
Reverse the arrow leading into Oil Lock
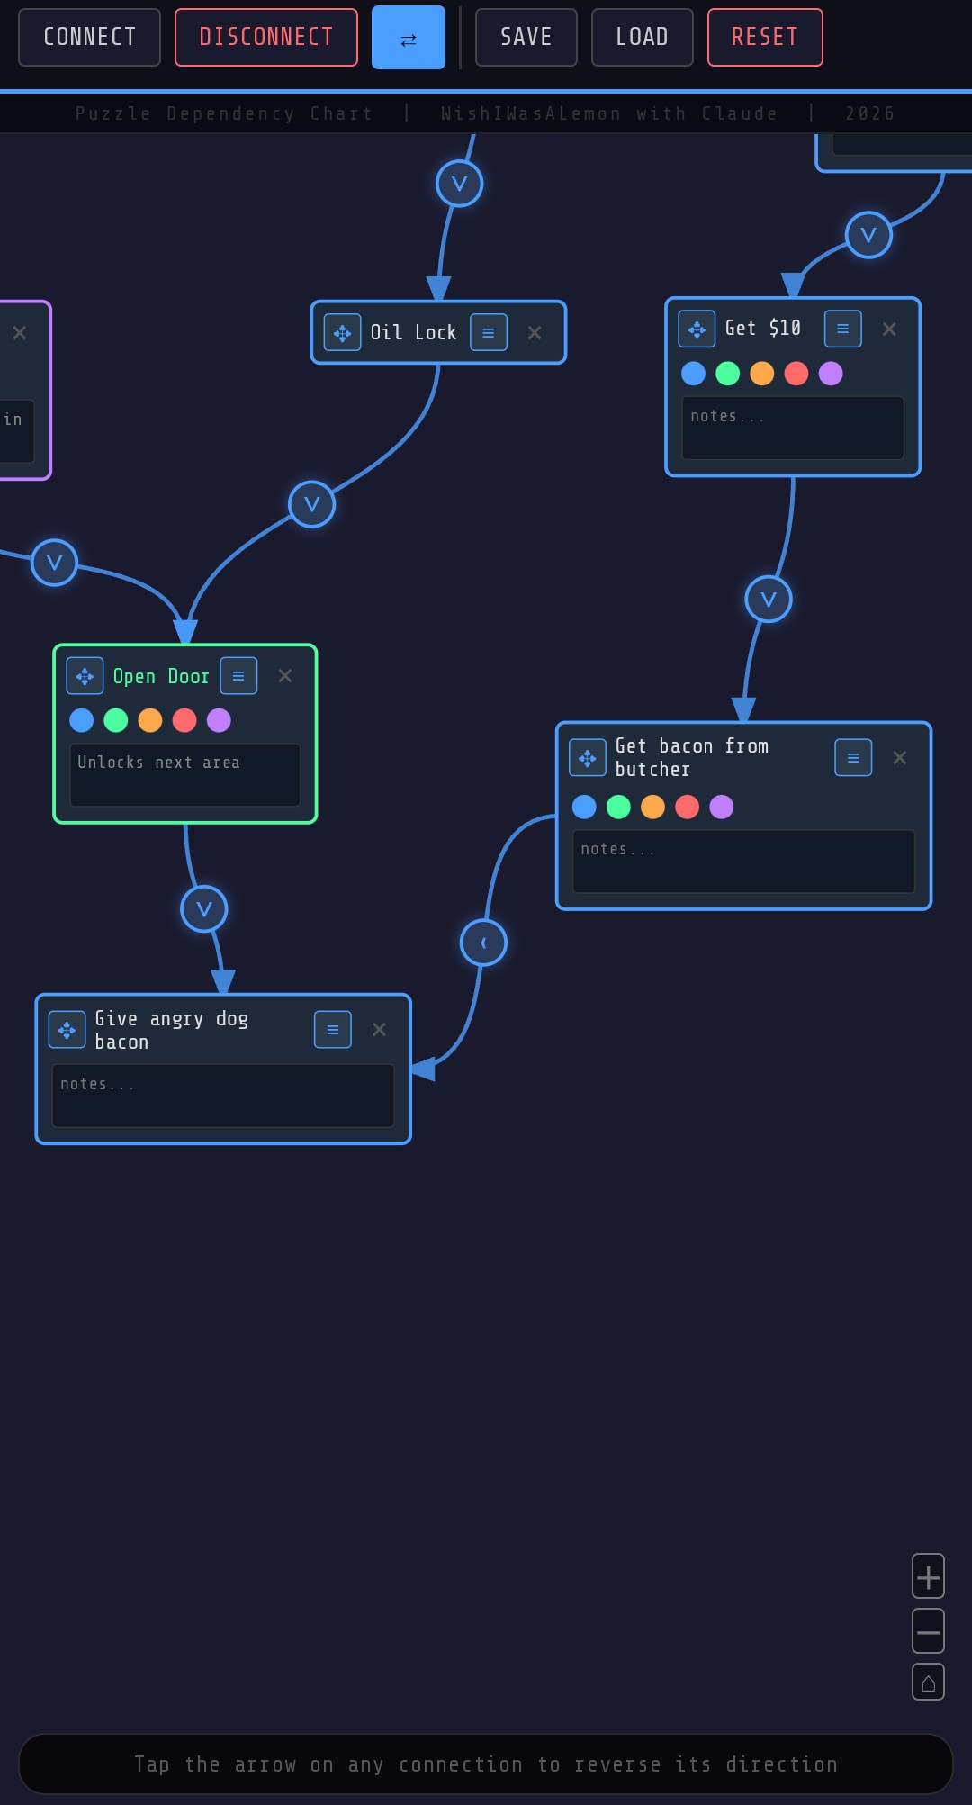coord(460,184)
